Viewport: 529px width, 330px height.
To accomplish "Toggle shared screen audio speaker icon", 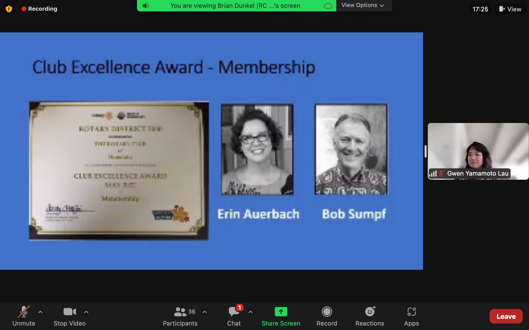I will (x=145, y=6).
